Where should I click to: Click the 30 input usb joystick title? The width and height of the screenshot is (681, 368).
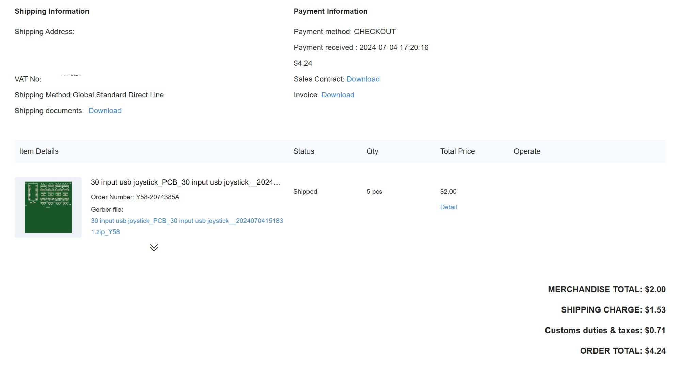point(186,182)
